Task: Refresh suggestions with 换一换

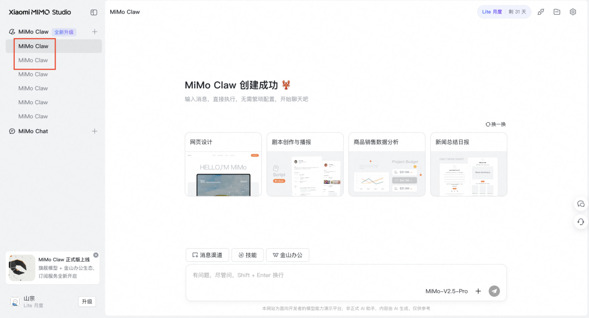Action: pyautogui.click(x=496, y=124)
